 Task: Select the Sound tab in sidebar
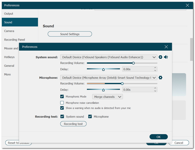coord(20,22)
